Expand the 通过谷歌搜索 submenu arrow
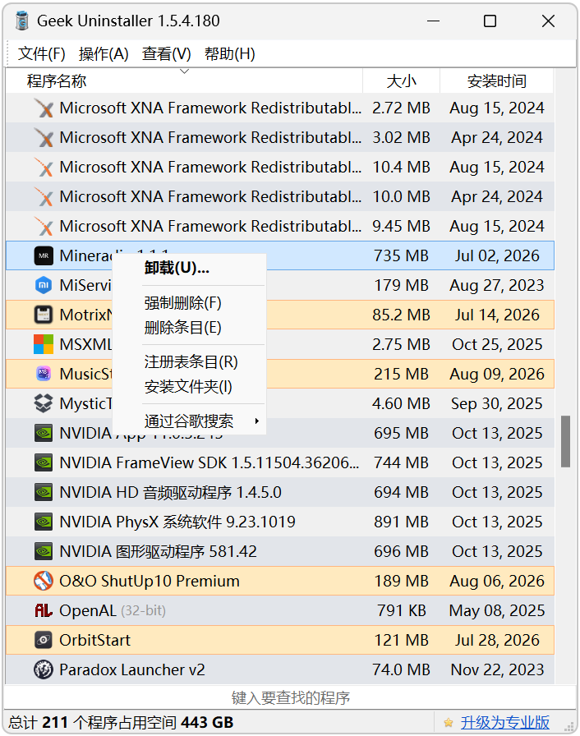The height and width of the screenshot is (736, 580). pos(256,421)
